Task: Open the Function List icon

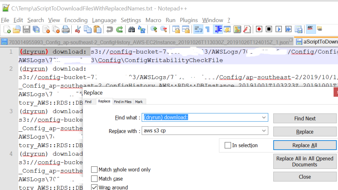Action: (247, 29)
